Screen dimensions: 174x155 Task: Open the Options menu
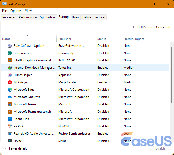tap(16, 11)
